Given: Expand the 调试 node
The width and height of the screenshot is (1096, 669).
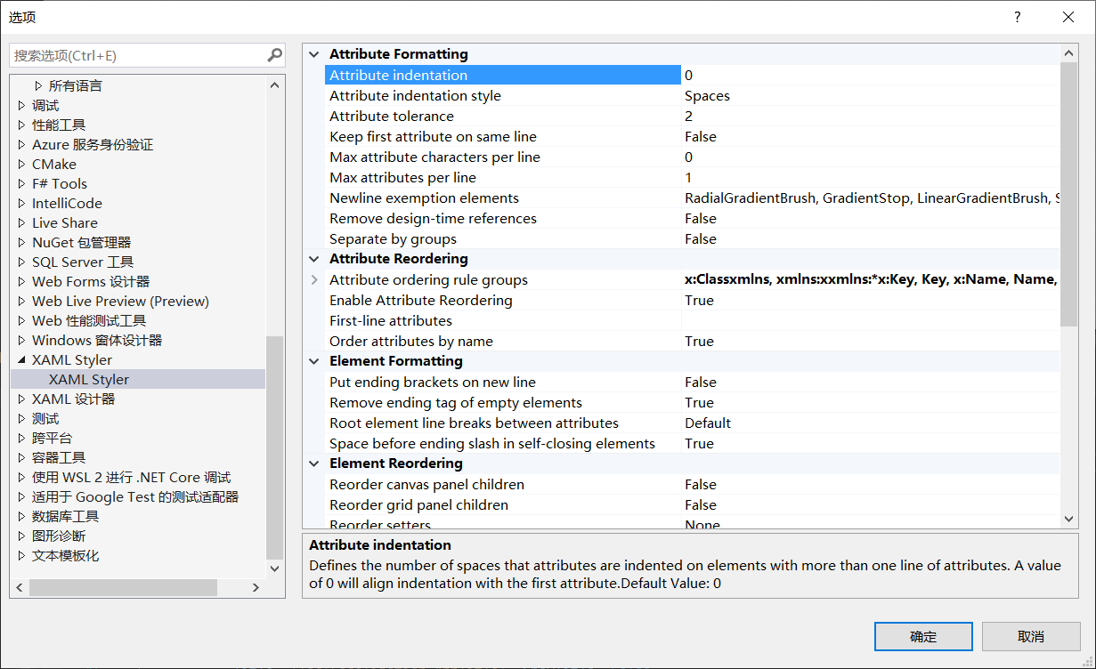Looking at the screenshot, I should pos(22,106).
